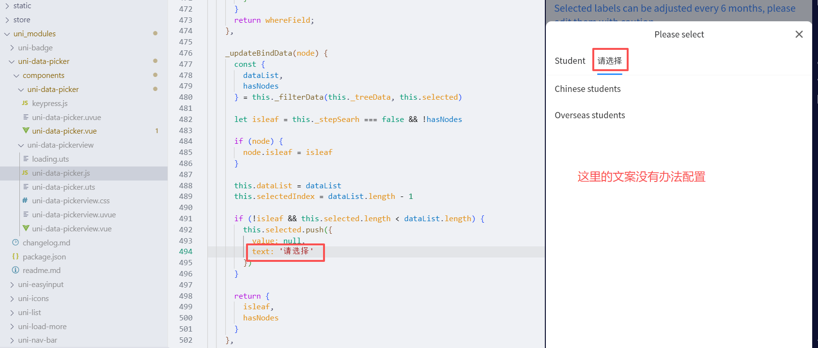Expand the uni-badge folder
The width and height of the screenshot is (818, 348).
pyautogui.click(x=12, y=47)
